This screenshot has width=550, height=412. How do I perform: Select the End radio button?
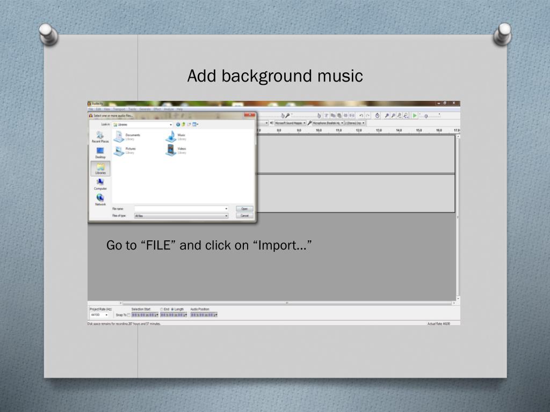(162, 310)
